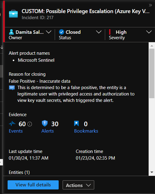Click the closing comment speech bubble icon

12,88
